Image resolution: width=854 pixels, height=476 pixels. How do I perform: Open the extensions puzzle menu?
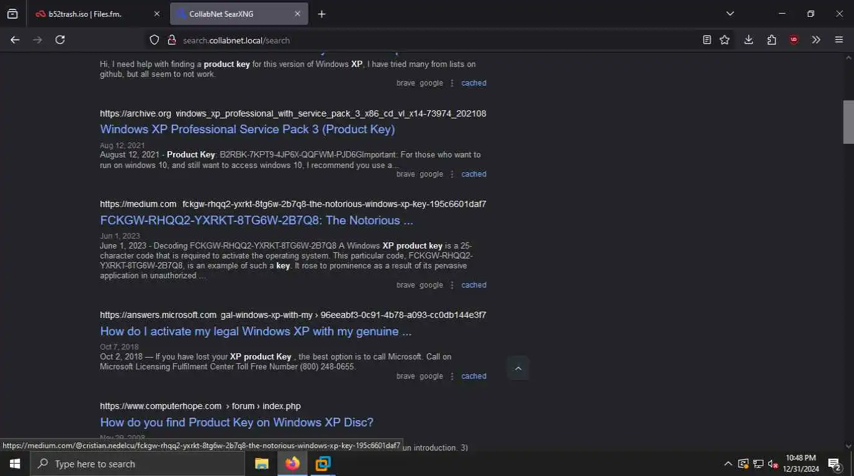coord(771,40)
